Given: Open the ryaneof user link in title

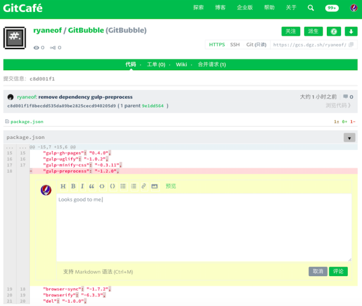Looking at the screenshot, I should coord(48,30).
